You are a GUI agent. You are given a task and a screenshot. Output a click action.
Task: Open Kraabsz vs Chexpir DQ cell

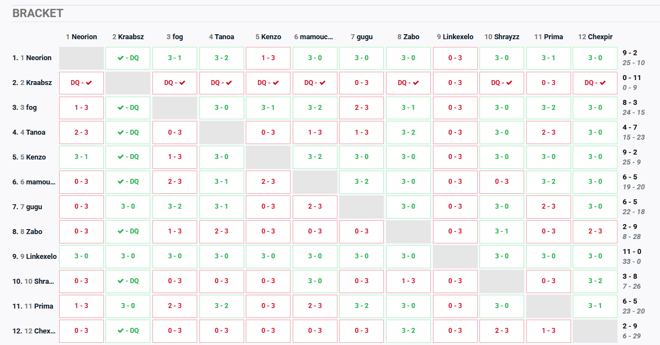tap(595, 83)
